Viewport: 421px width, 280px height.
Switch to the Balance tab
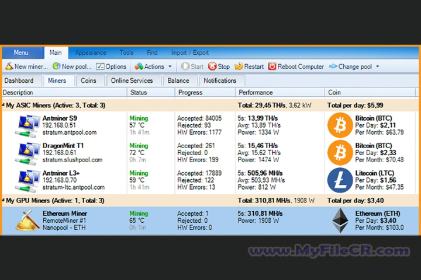pos(180,80)
